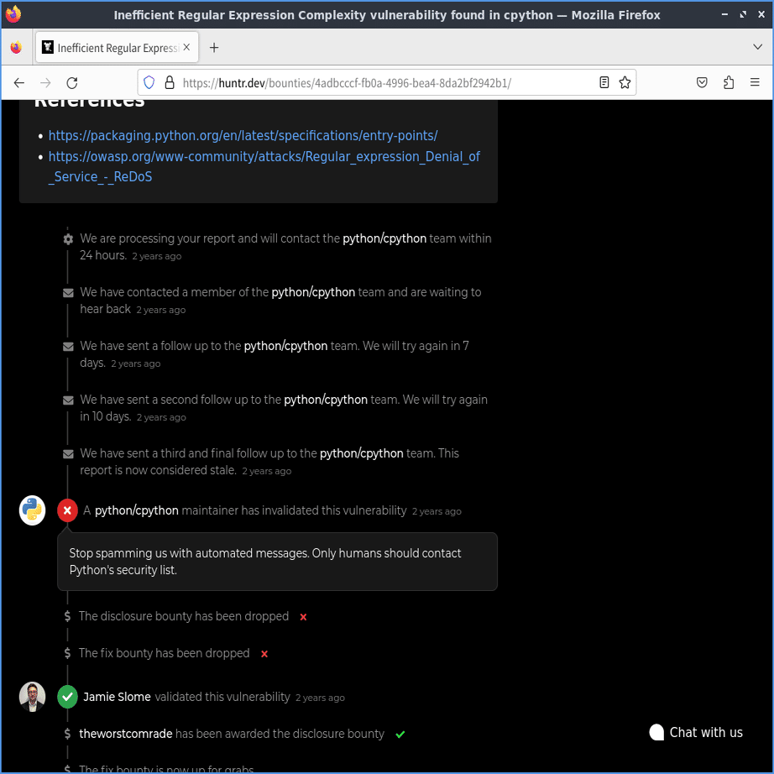Open python/cpython link in processing message
Screen dimensions: 774x774
tap(384, 238)
